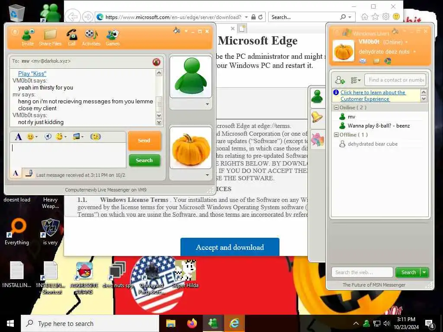Click the pumpkin display picture in chat
This screenshot has width=443, height=332.
pyautogui.click(x=191, y=148)
